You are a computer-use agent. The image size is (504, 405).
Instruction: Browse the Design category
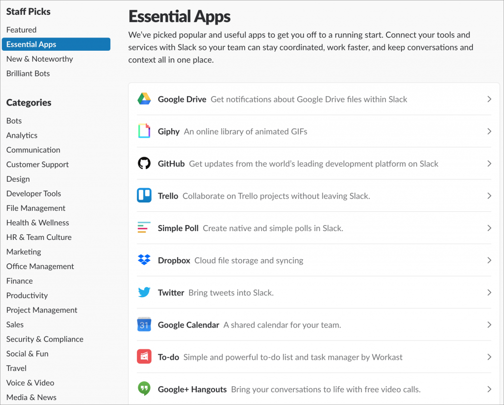[x=18, y=179]
